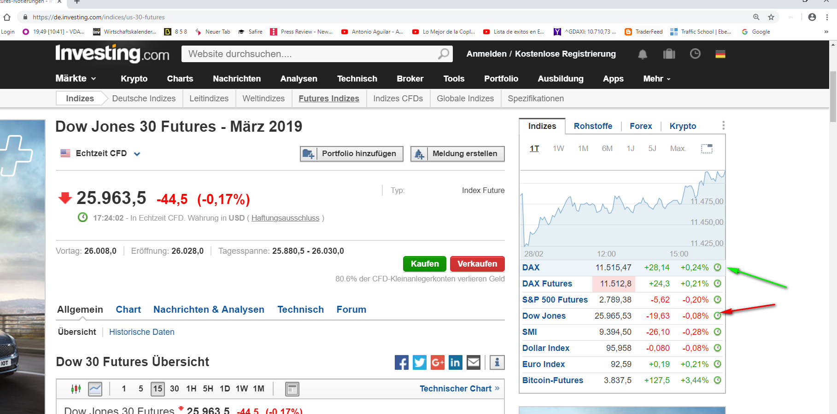Select 1W sidebar chart range
The image size is (837, 414).
558,148
